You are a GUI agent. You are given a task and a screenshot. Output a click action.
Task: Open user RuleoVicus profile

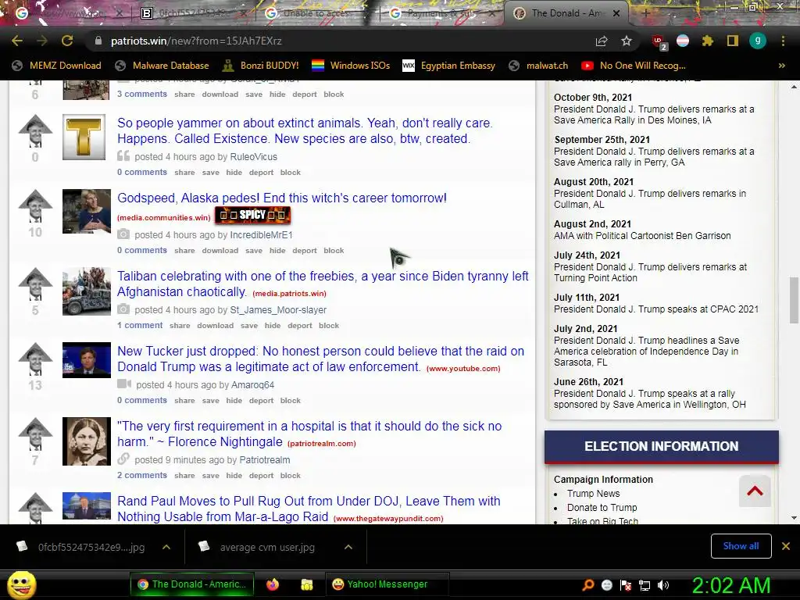point(254,156)
